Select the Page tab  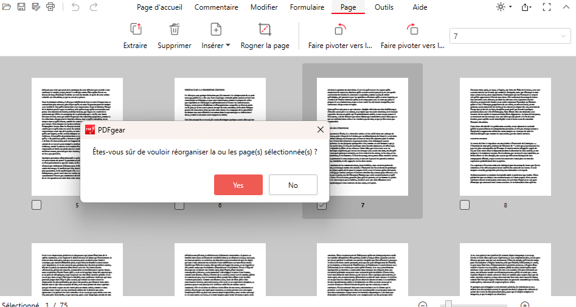tap(349, 7)
